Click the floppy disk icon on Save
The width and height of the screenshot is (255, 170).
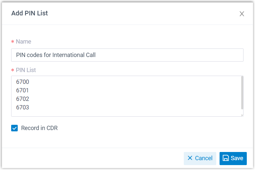(x=226, y=158)
